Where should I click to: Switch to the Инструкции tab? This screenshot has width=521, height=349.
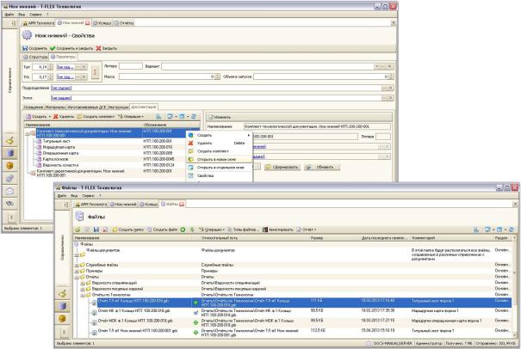pyautogui.click(x=119, y=107)
